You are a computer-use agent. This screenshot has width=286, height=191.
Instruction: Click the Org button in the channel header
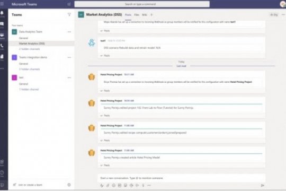pos(274,15)
